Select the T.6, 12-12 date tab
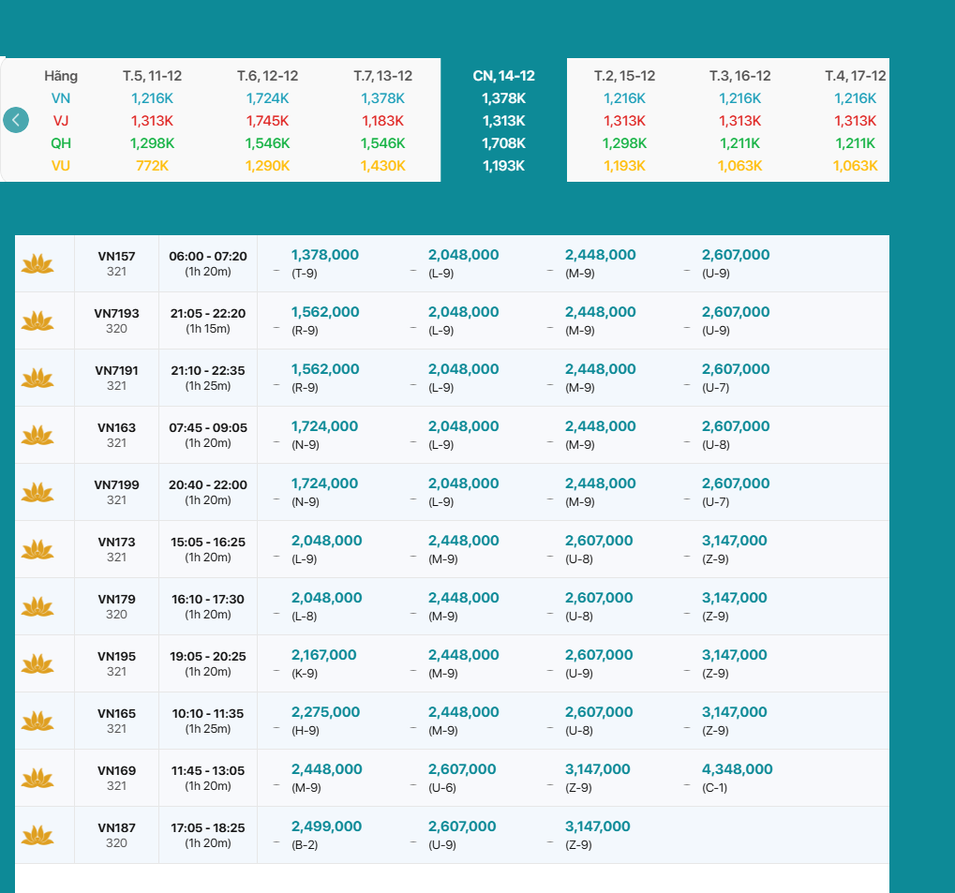Viewport: 955px width, 893px height. coord(267,76)
